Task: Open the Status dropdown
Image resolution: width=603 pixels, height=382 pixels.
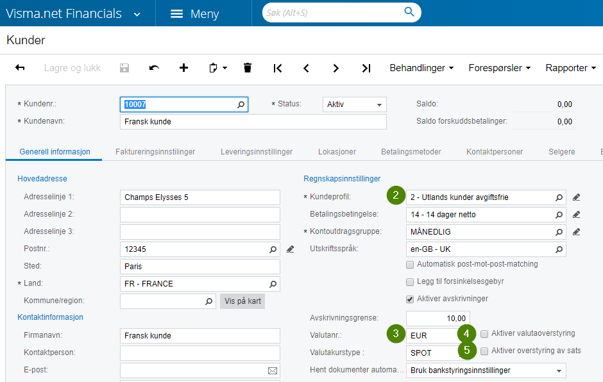Action: (x=354, y=104)
